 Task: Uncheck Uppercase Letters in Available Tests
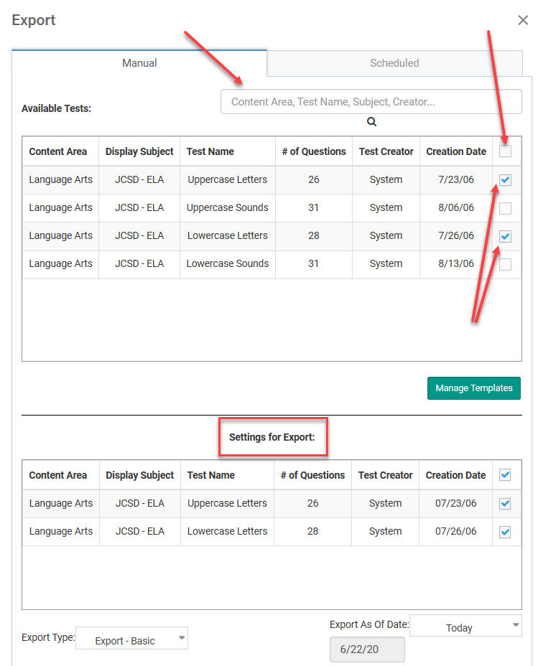505,179
